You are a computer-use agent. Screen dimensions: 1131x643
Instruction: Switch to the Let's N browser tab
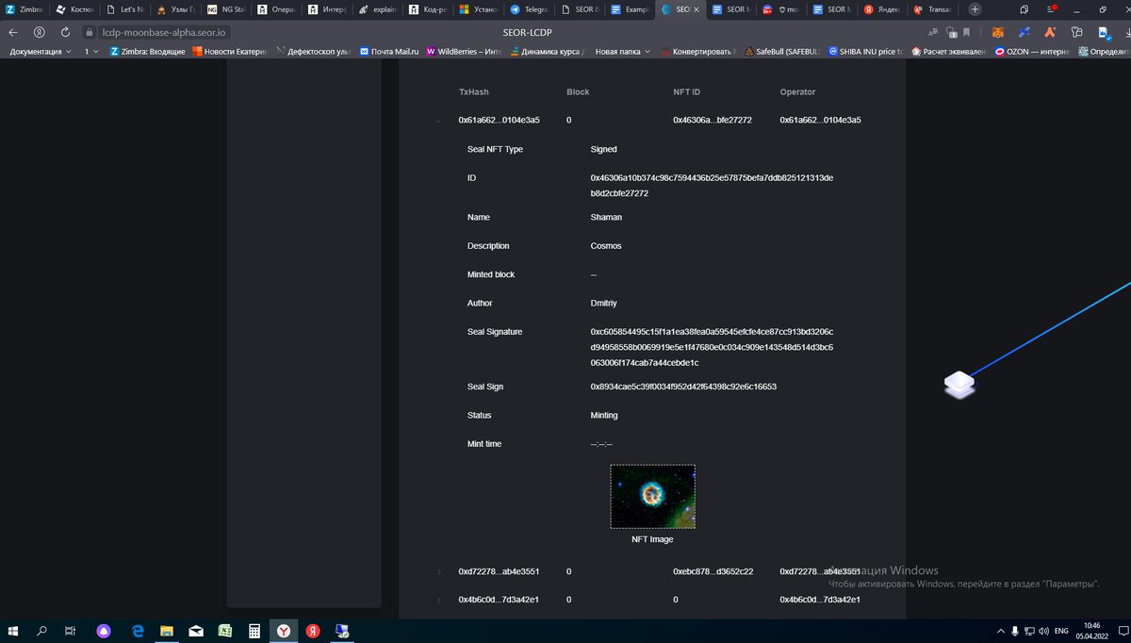point(125,9)
